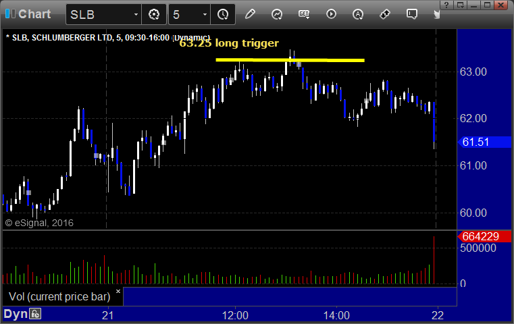Click the Dyn label at bottom left
Image resolution: width=514 pixels, height=324 pixels.
point(16,314)
